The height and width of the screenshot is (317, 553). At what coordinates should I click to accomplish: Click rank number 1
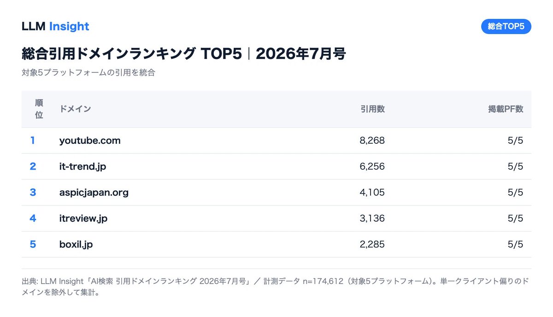click(x=33, y=141)
